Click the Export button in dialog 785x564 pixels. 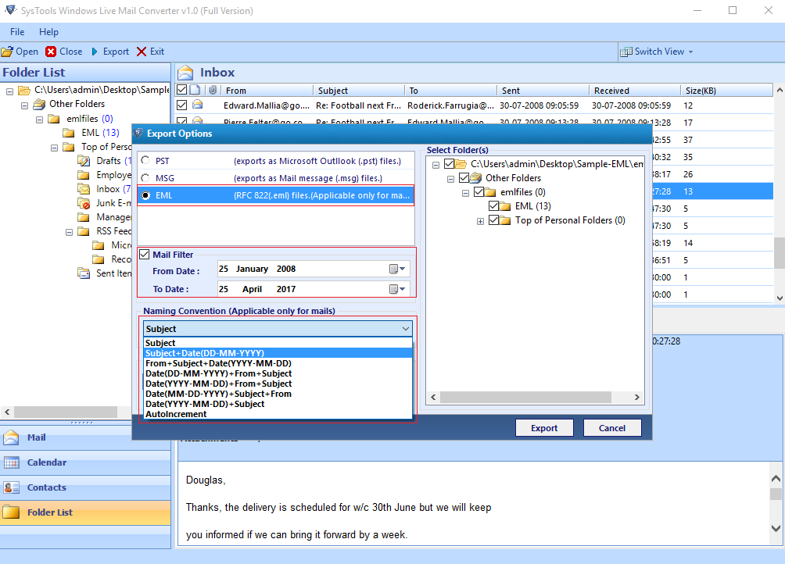(544, 428)
